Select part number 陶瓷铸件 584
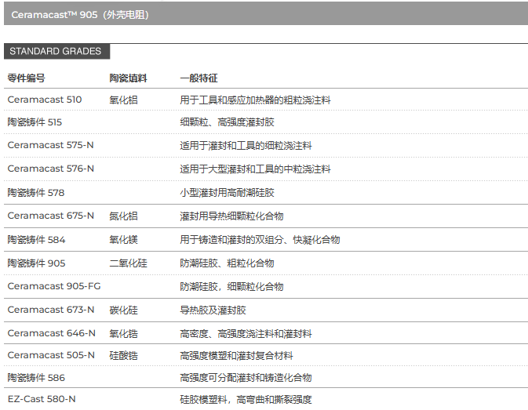This screenshot has width=528, height=410. (x=36, y=240)
